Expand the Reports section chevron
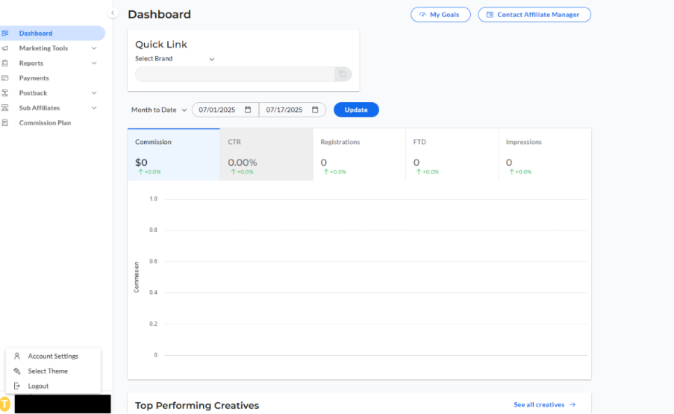Image resolution: width=674 pixels, height=414 pixels. point(94,63)
